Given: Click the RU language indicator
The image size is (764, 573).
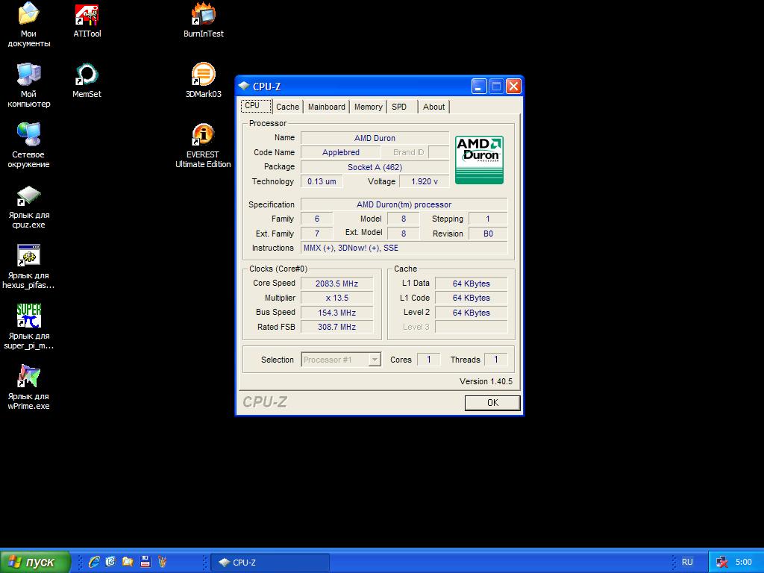Looking at the screenshot, I should point(687,562).
